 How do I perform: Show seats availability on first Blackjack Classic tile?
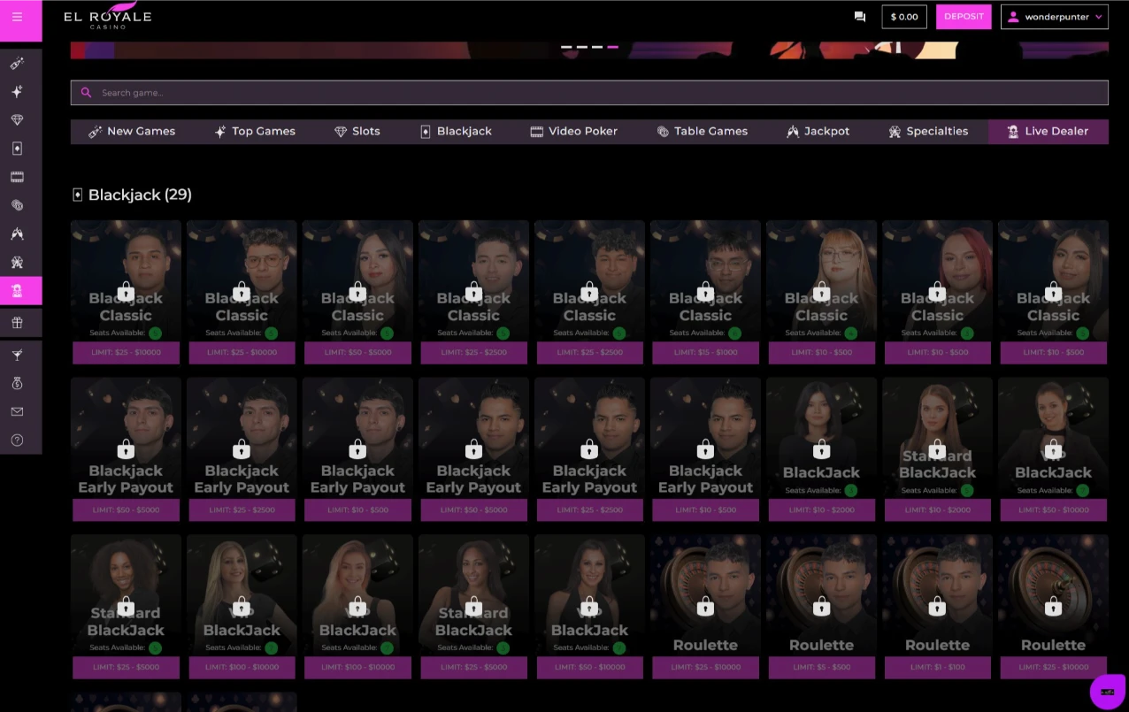point(155,333)
